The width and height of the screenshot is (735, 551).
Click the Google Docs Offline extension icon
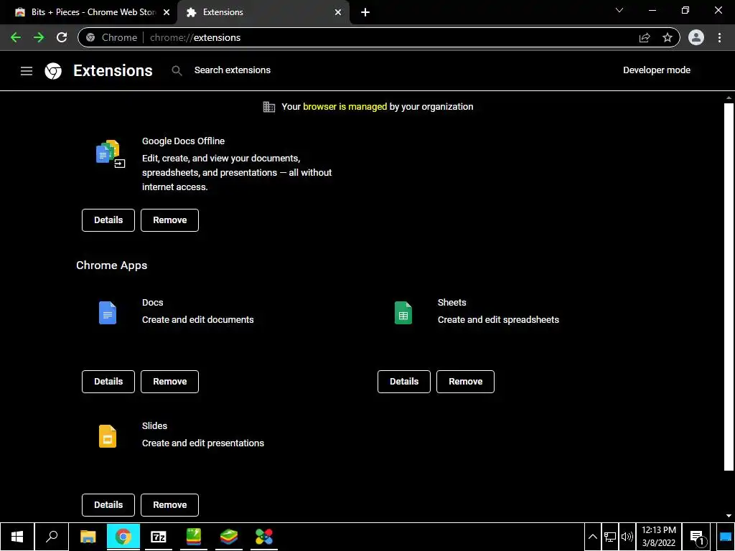click(109, 154)
